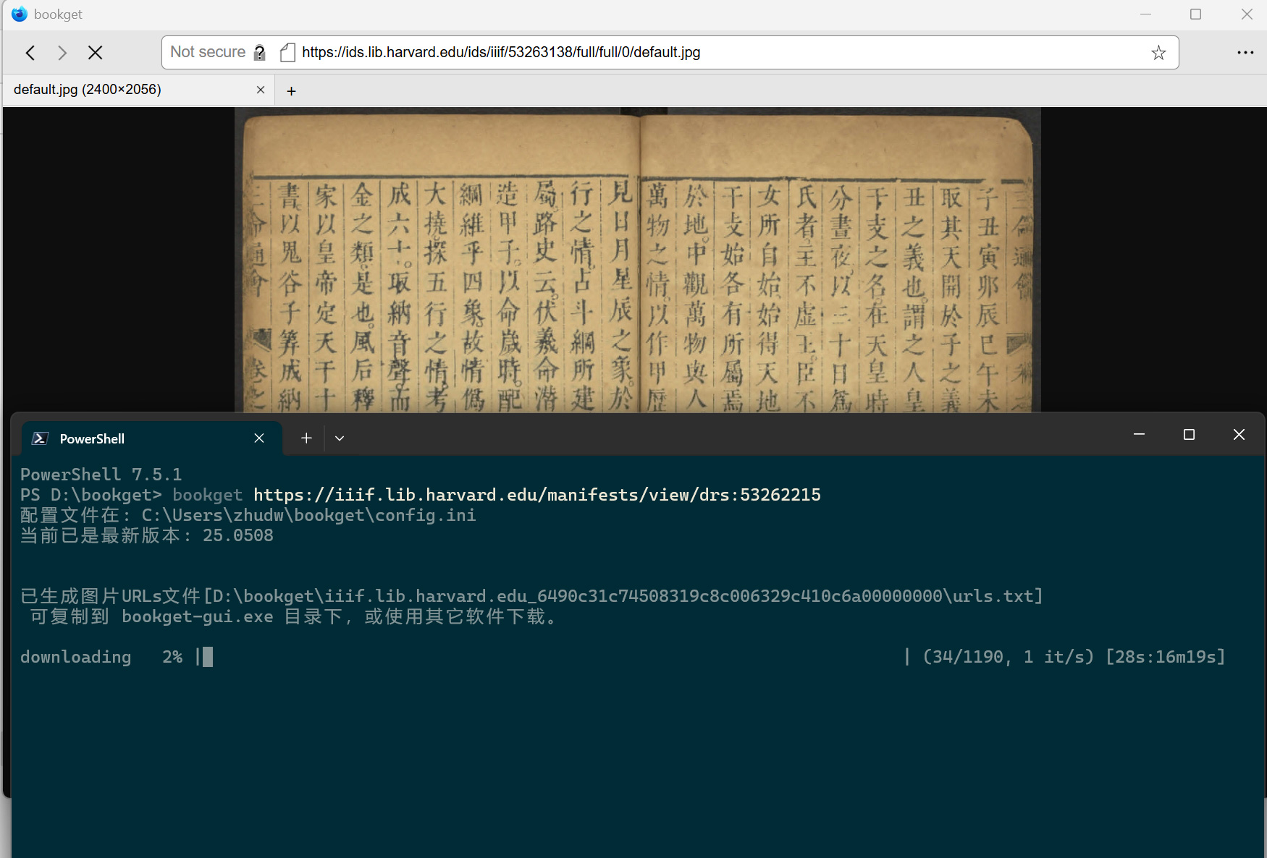The width and height of the screenshot is (1267, 858).
Task: Click the Harvard manifest URL in terminal
Action: (x=537, y=495)
